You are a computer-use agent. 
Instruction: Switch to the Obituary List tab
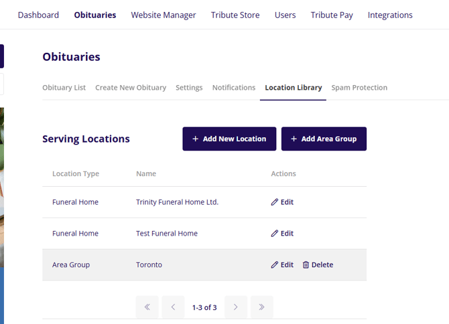tap(64, 88)
